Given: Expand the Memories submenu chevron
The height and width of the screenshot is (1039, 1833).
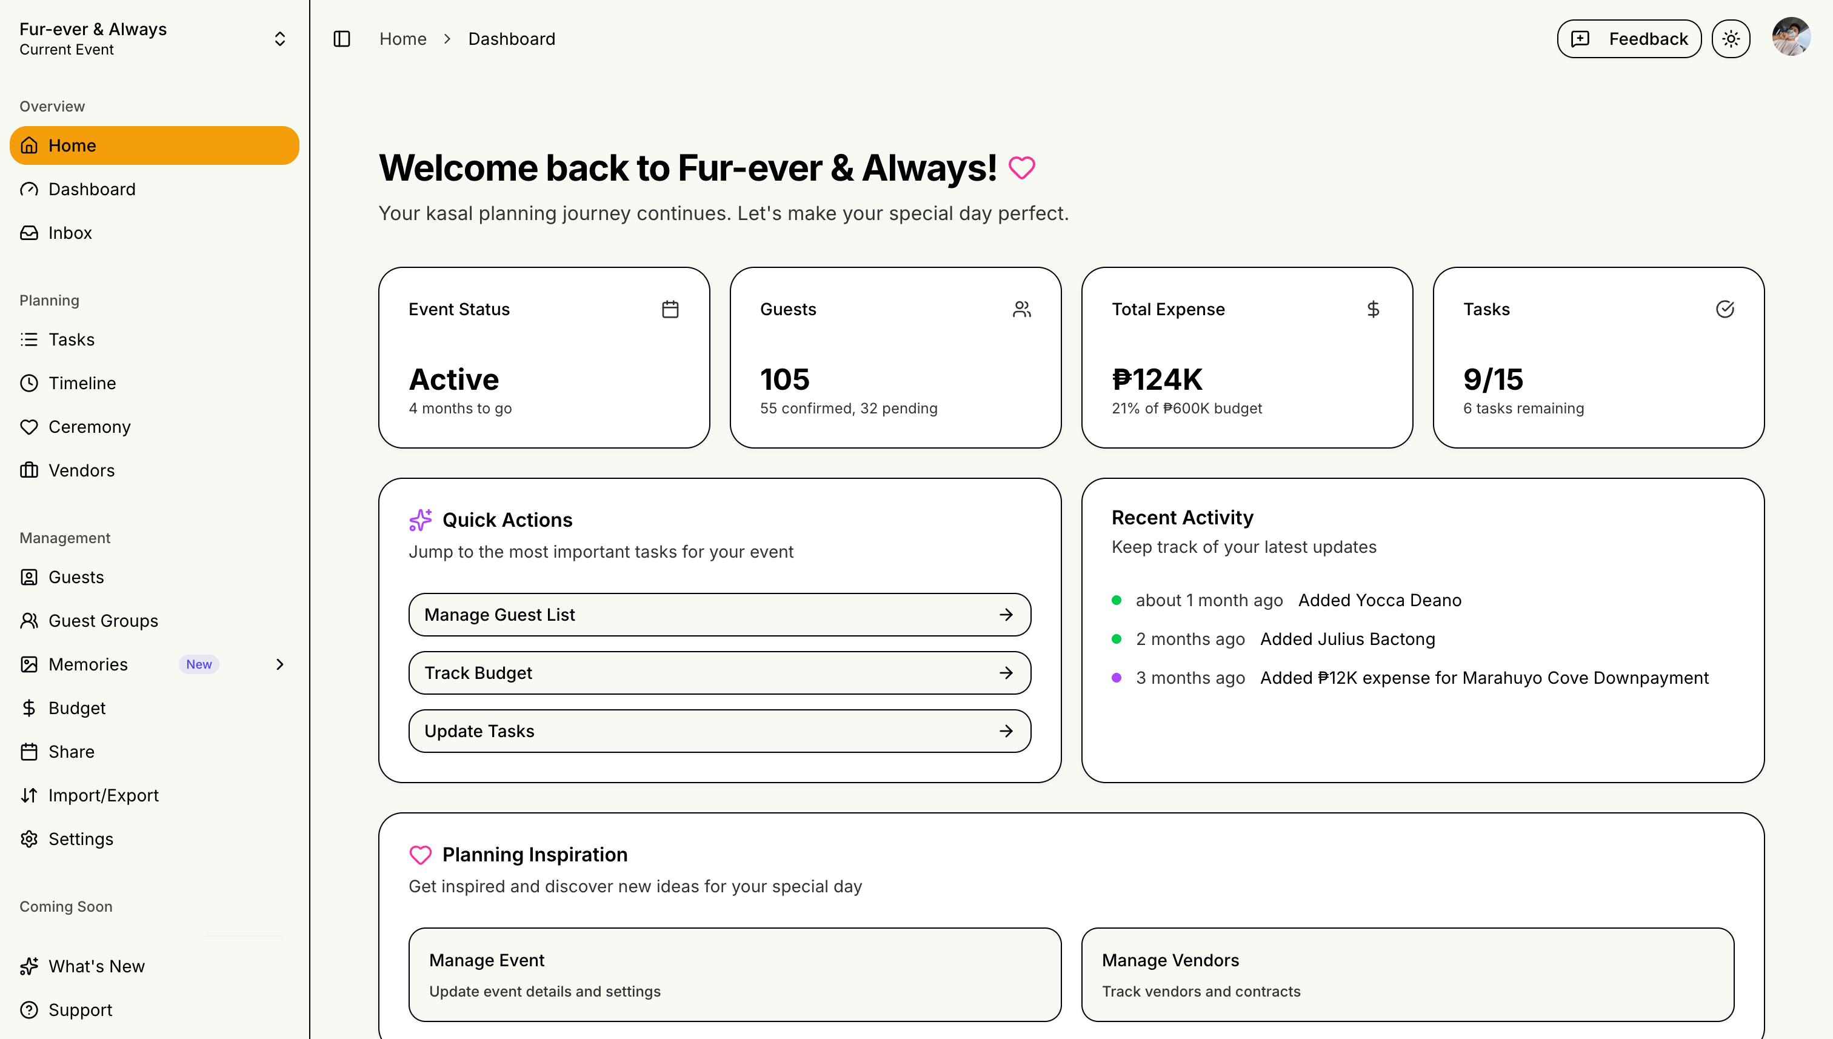Looking at the screenshot, I should (279, 664).
